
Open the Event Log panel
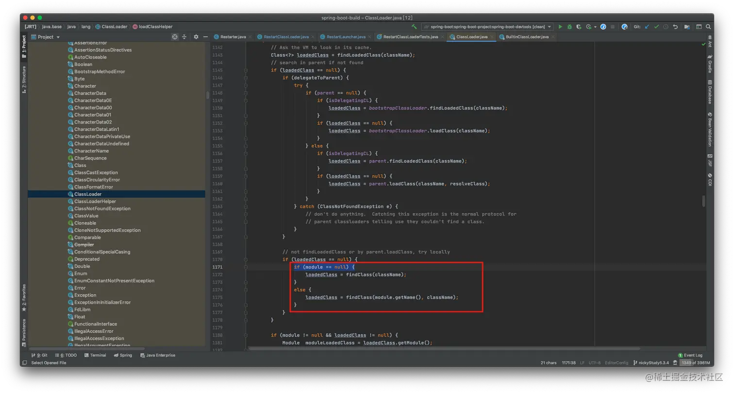pos(690,355)
